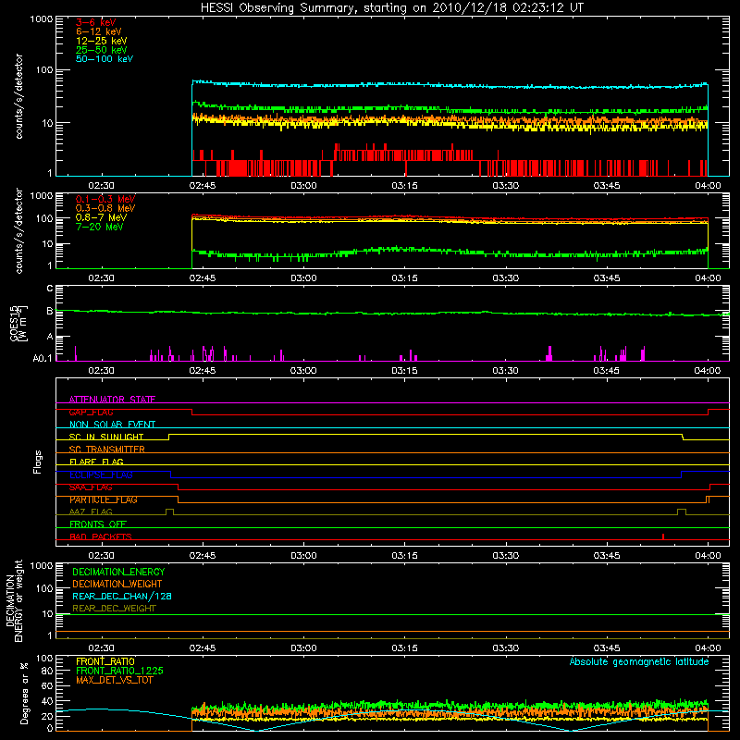Select the SC_TRANSMITTER flag label
The width and height of the screenshot is (740, 740).
tap(106, 450)
